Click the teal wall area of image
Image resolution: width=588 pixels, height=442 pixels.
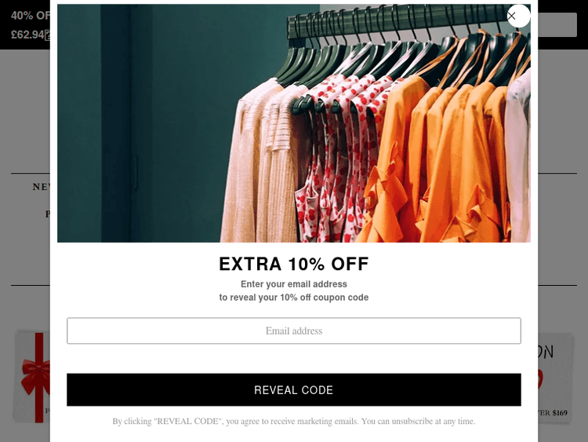150,123
